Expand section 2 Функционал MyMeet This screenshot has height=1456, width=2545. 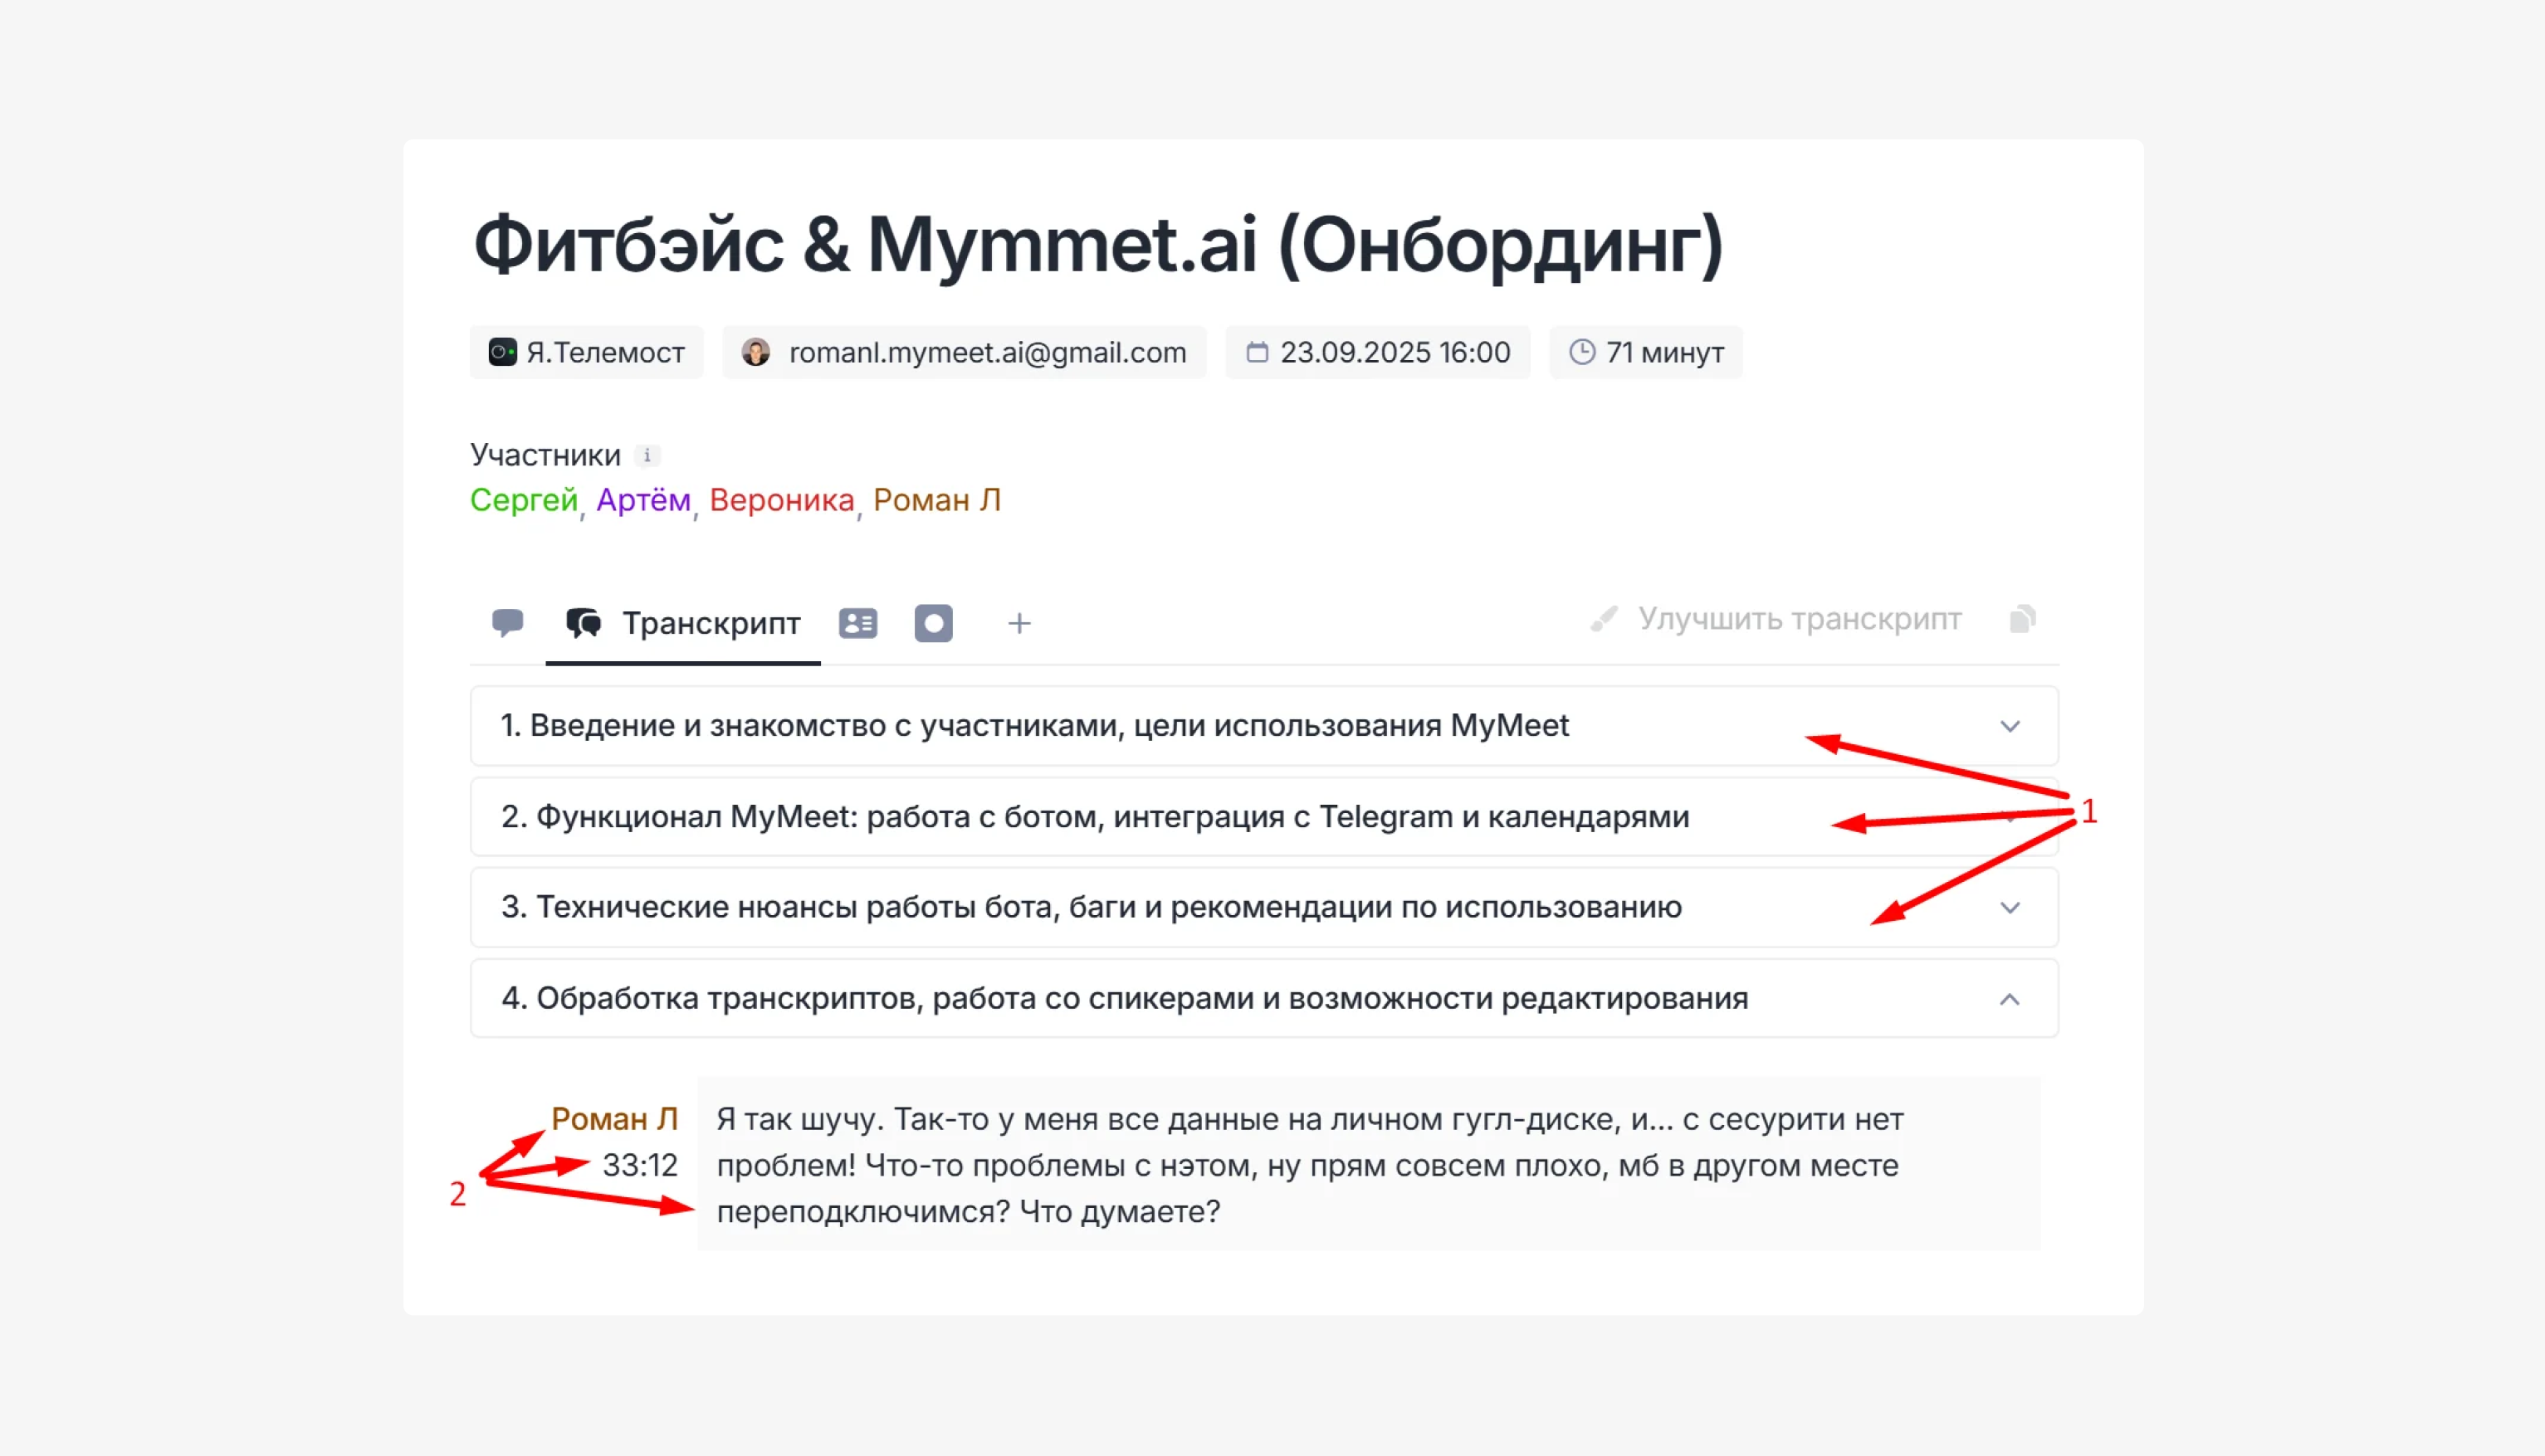[1094, 817]
